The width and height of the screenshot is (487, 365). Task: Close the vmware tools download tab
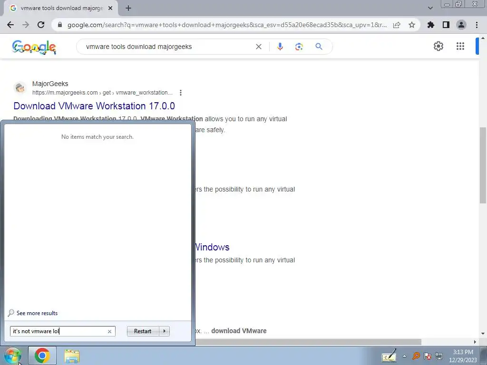click(110, 8)
